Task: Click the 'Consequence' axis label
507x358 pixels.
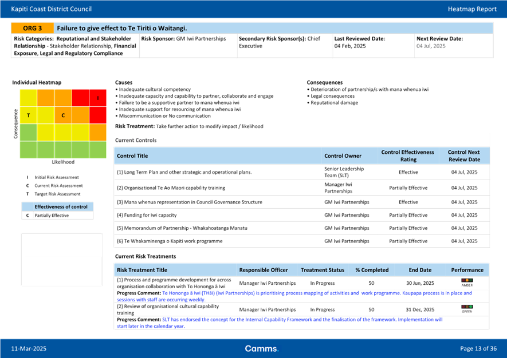Action: click(x=15, y=124)
